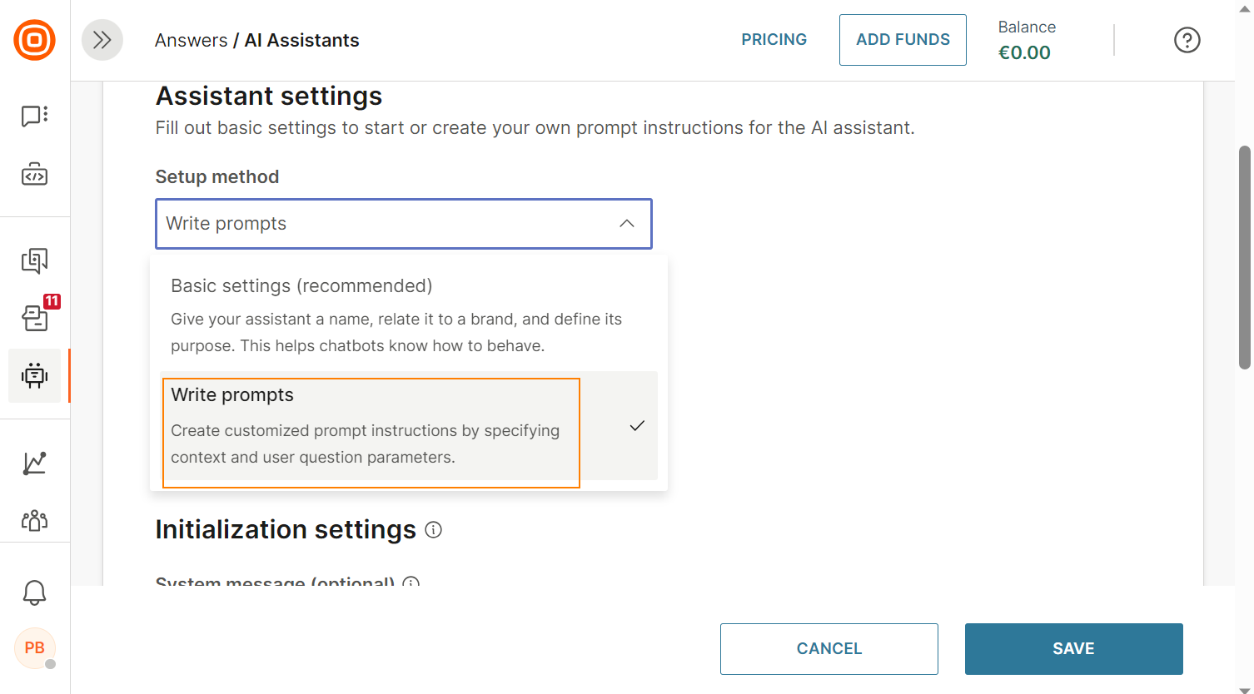Expand the sidebar with double-chevron button
The height and width of the screenshot is (694, 1254).
click(102, 40)
